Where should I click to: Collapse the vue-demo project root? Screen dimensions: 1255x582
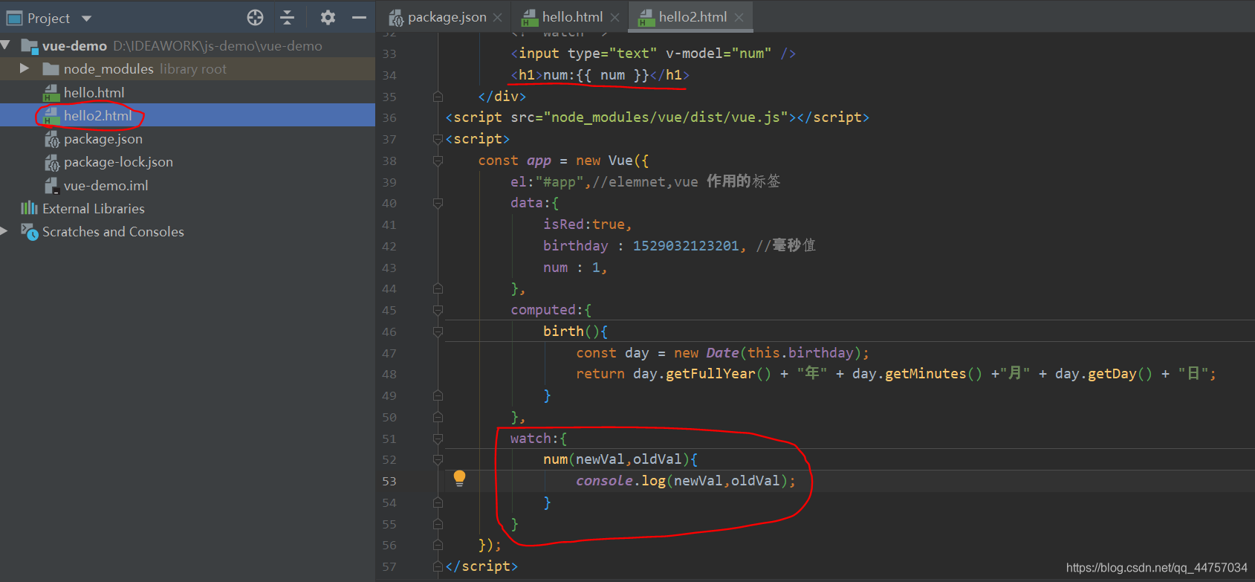(6, 45)
